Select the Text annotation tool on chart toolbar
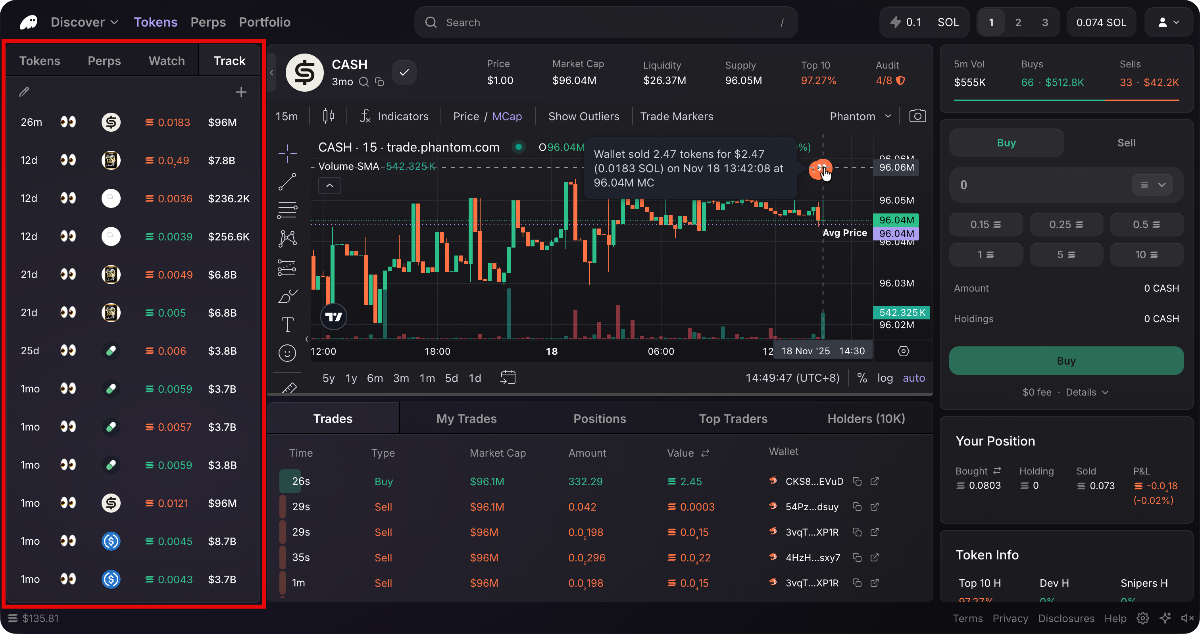Screen dimensions: 1200x634 point(287,324)
